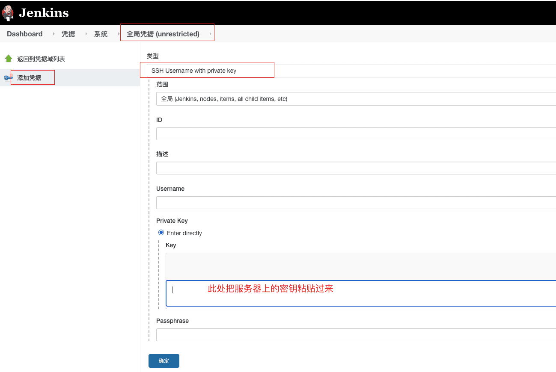Focus the Passphrase input field
This screenshot has width=556, height=372.
[x=356, y=335]
